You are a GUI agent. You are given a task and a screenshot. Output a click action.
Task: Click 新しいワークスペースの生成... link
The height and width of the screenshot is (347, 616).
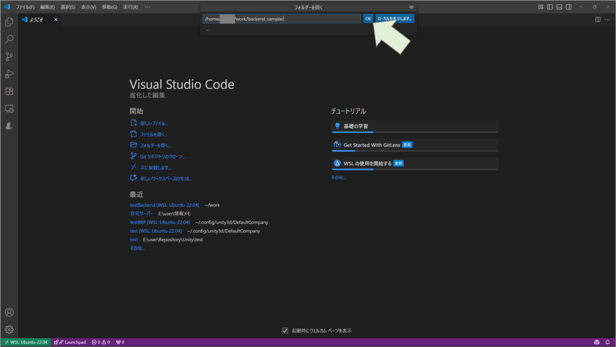(x=166, y=178)
